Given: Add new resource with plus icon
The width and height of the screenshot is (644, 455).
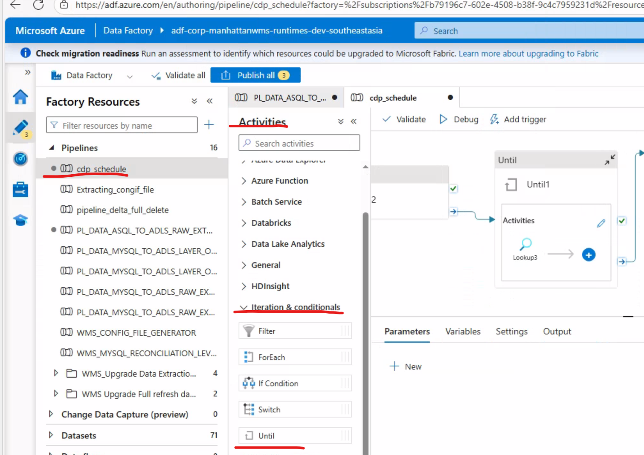Looking at the screenshot, I should coord(209,124).
